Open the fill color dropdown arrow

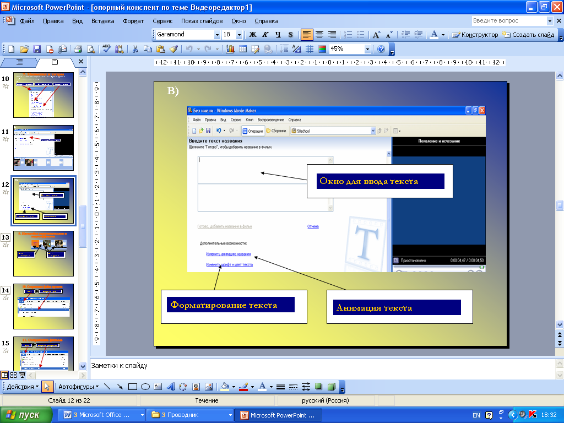point(234,387)
